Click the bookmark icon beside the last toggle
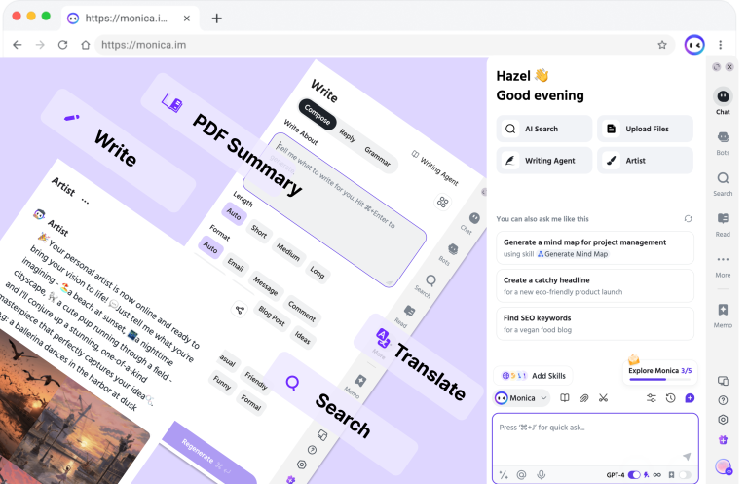Image resolution: width=748 pixels, height=484 pixels. coord(671,475)
